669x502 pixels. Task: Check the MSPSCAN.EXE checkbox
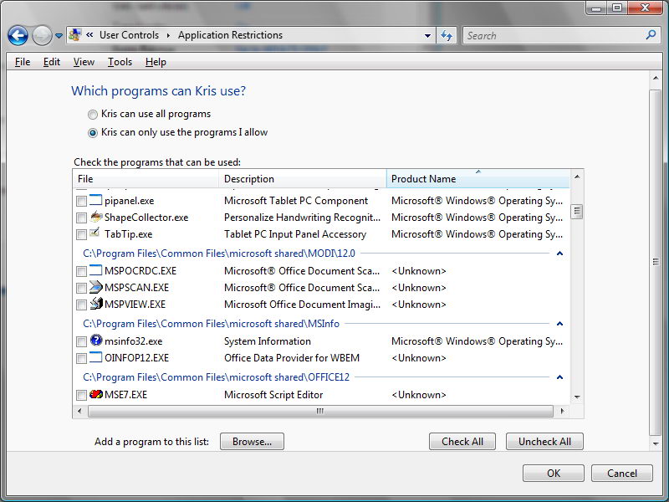[81, 288]
